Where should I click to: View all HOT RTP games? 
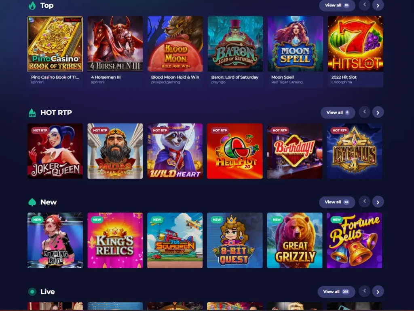[338, 113]
